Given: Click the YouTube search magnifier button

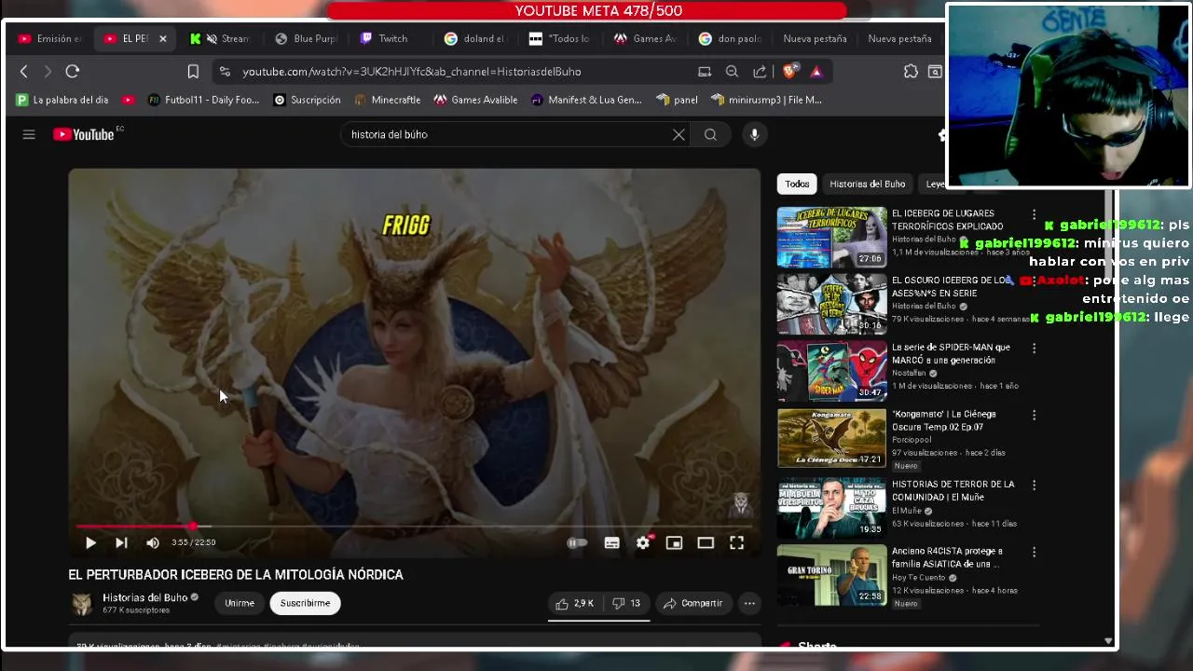Looking at the screenshot, I should coord(710,134).
